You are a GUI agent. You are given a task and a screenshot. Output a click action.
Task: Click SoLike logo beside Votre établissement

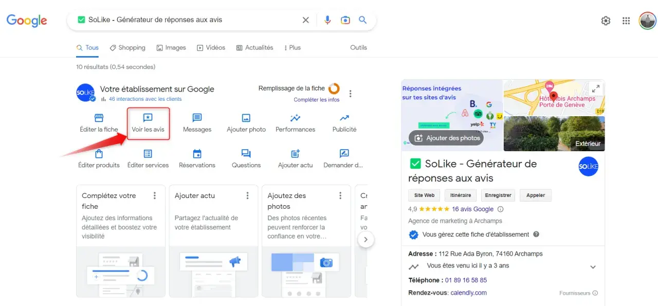85,93
